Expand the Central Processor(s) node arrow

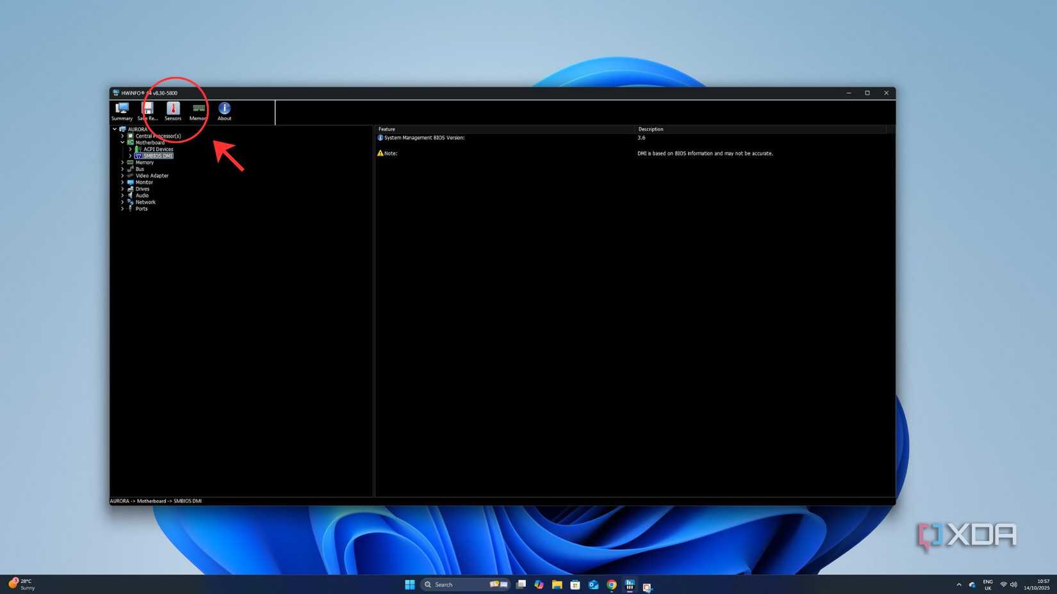click(x=122, y=136)
